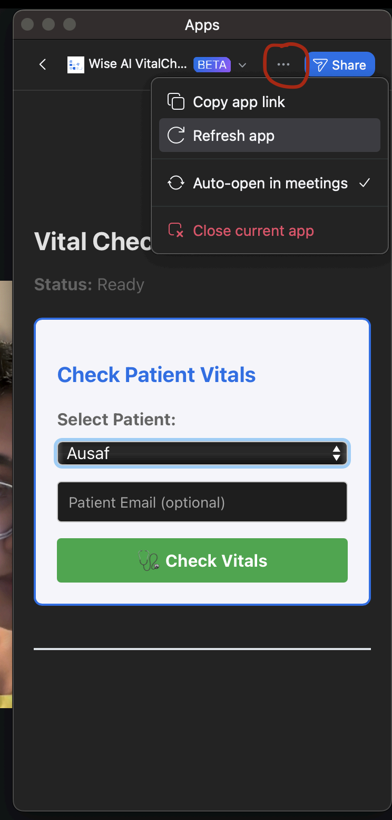This screenshot has height=820, width=392.
Task: Select Copy app link from the menu
Action: (238, 101)
